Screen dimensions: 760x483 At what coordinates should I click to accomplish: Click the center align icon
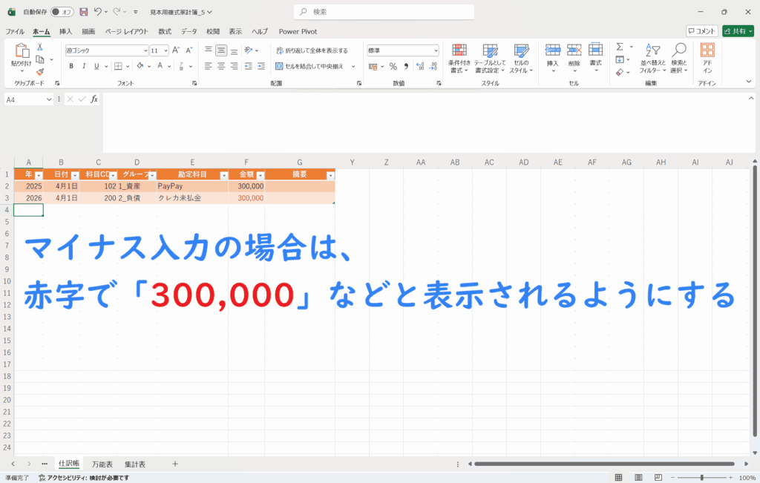[x=221, y=66]
